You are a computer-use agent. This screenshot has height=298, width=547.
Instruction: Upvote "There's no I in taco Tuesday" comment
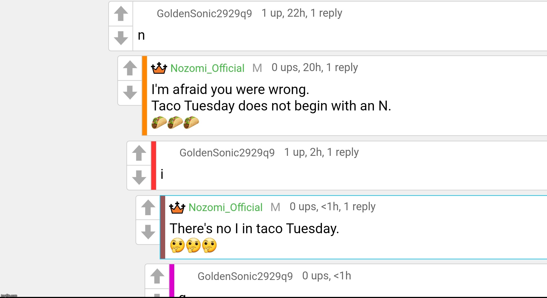tap(148, 208)
